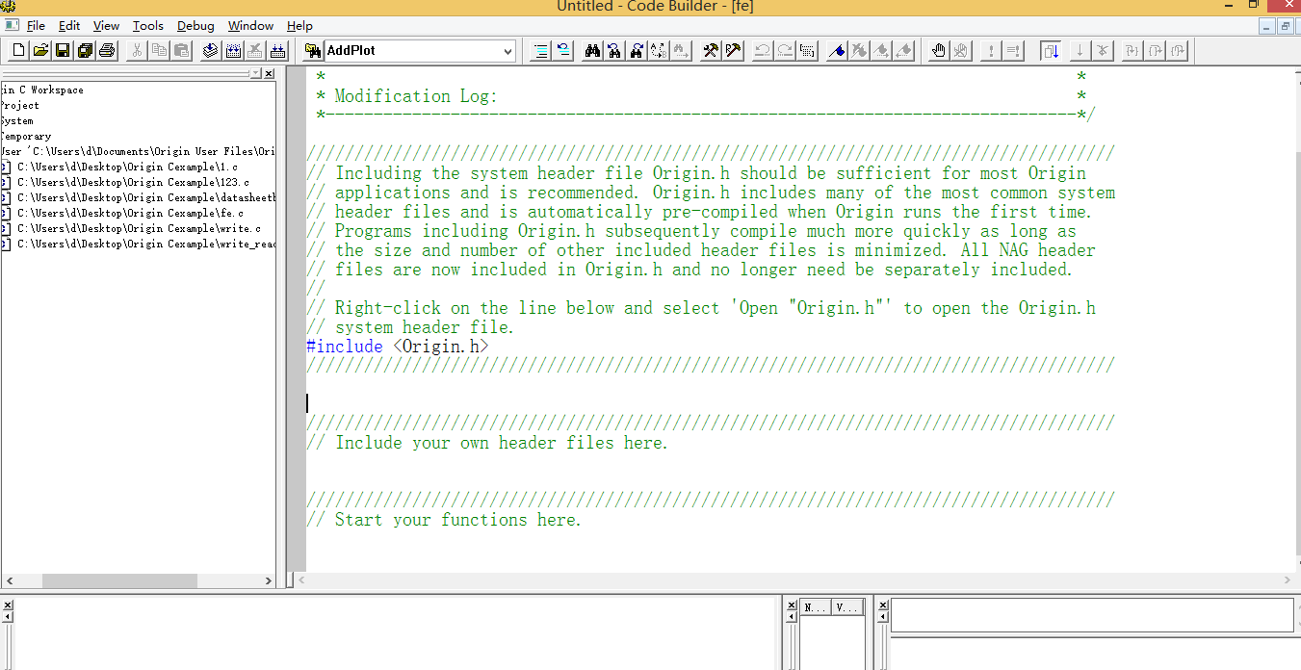This screenshot has width=1301, height=670.
Task: Select the write_read file in workspace tree
Action: (x=146, y=244)
